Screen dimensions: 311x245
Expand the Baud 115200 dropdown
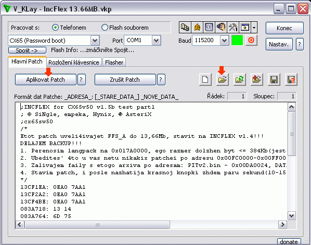coord(224,41)
